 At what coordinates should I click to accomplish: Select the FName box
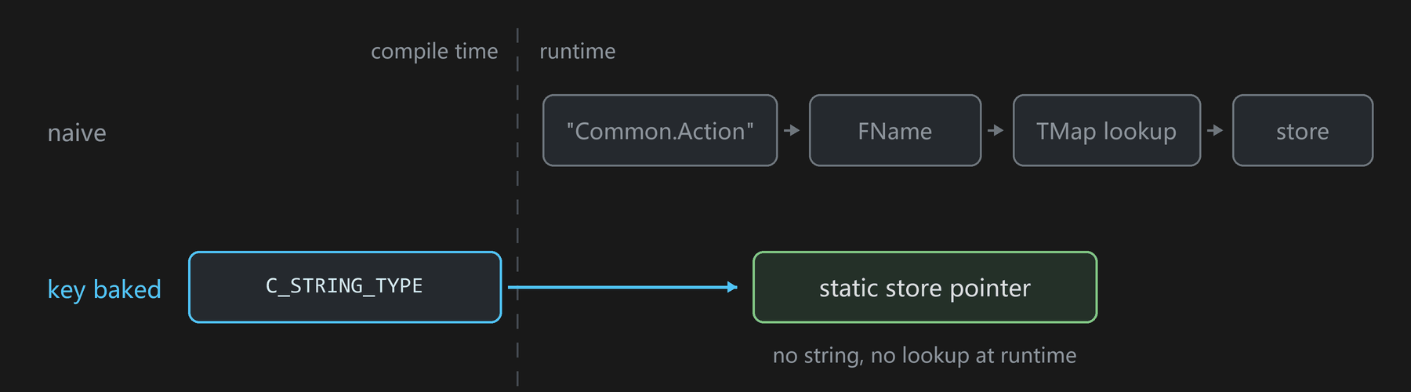click(895, 130)
